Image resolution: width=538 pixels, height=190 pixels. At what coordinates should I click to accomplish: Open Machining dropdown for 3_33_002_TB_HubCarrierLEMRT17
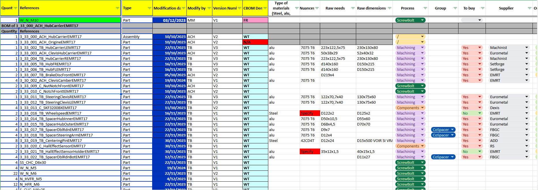click(422, 48)
